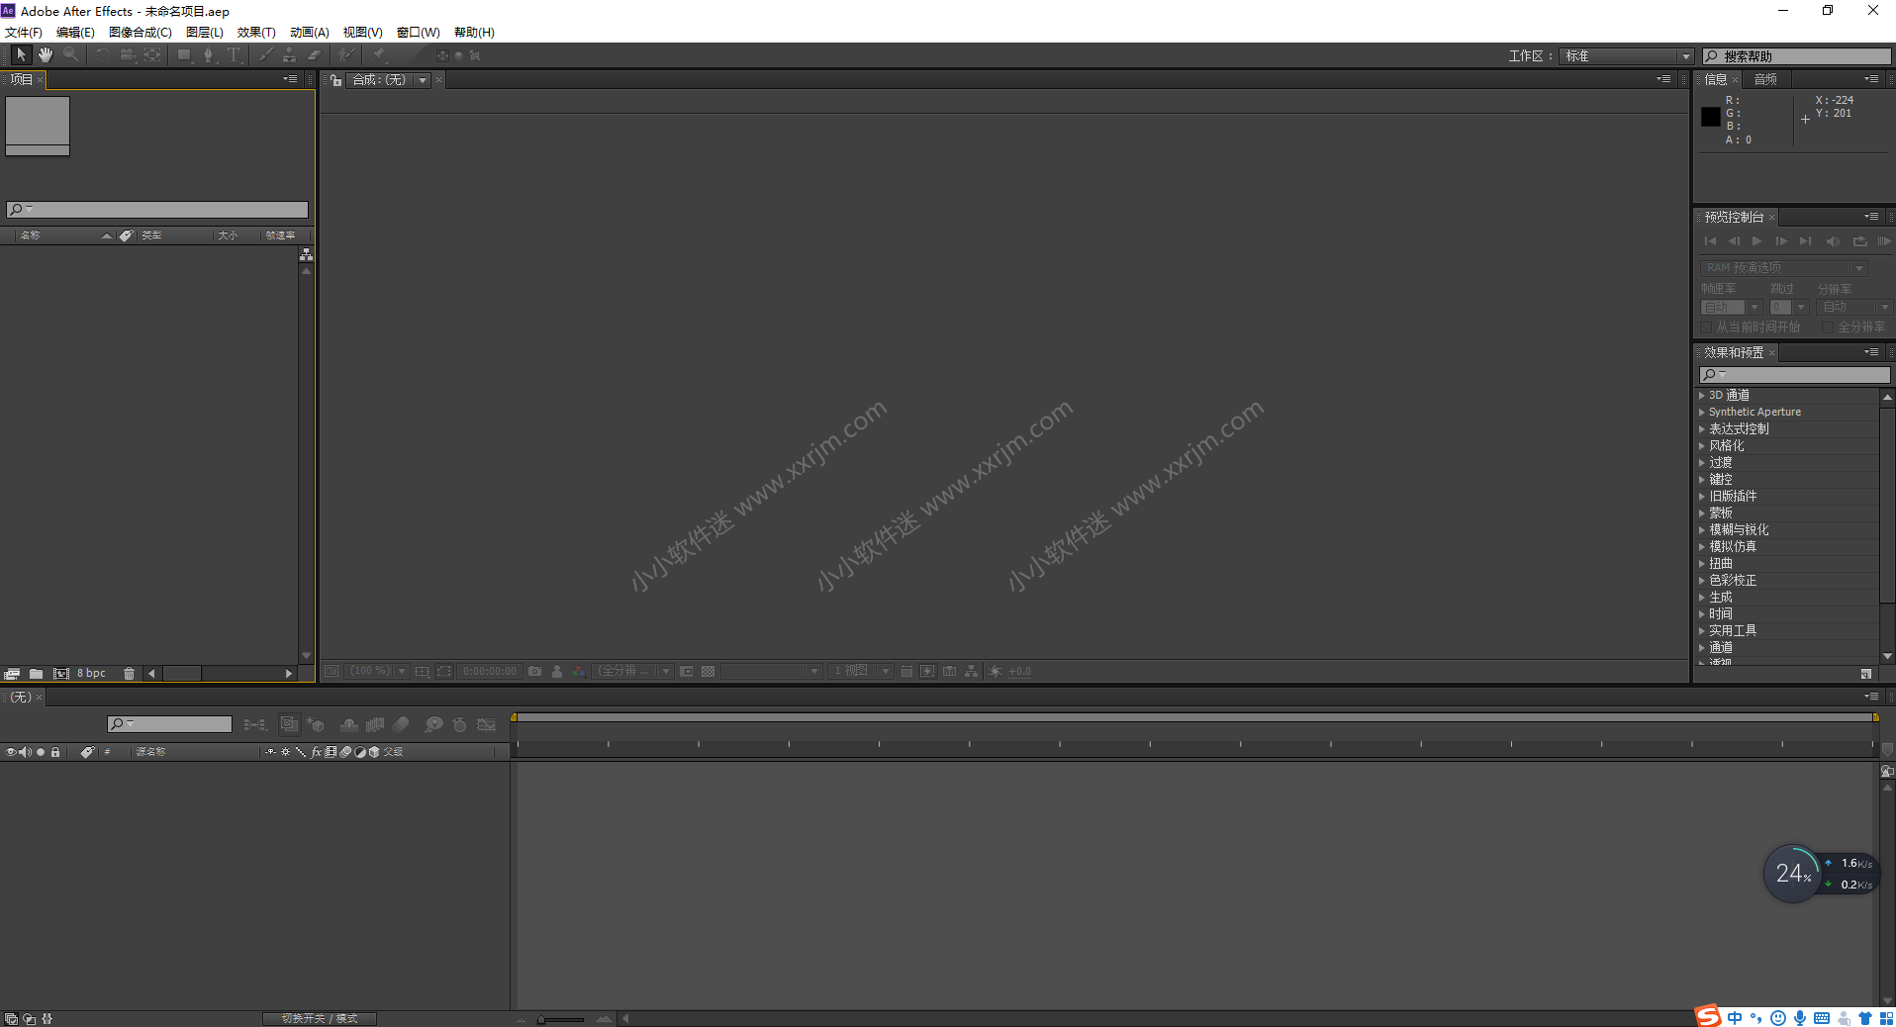Show channel with RGB color circles icon
The width and height of the screenshot is (1896, 1027).
tap(579, 671)
